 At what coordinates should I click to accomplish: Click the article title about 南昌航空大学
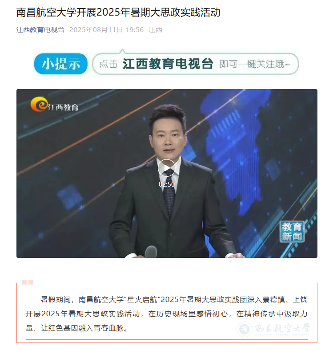pos(118,12)
